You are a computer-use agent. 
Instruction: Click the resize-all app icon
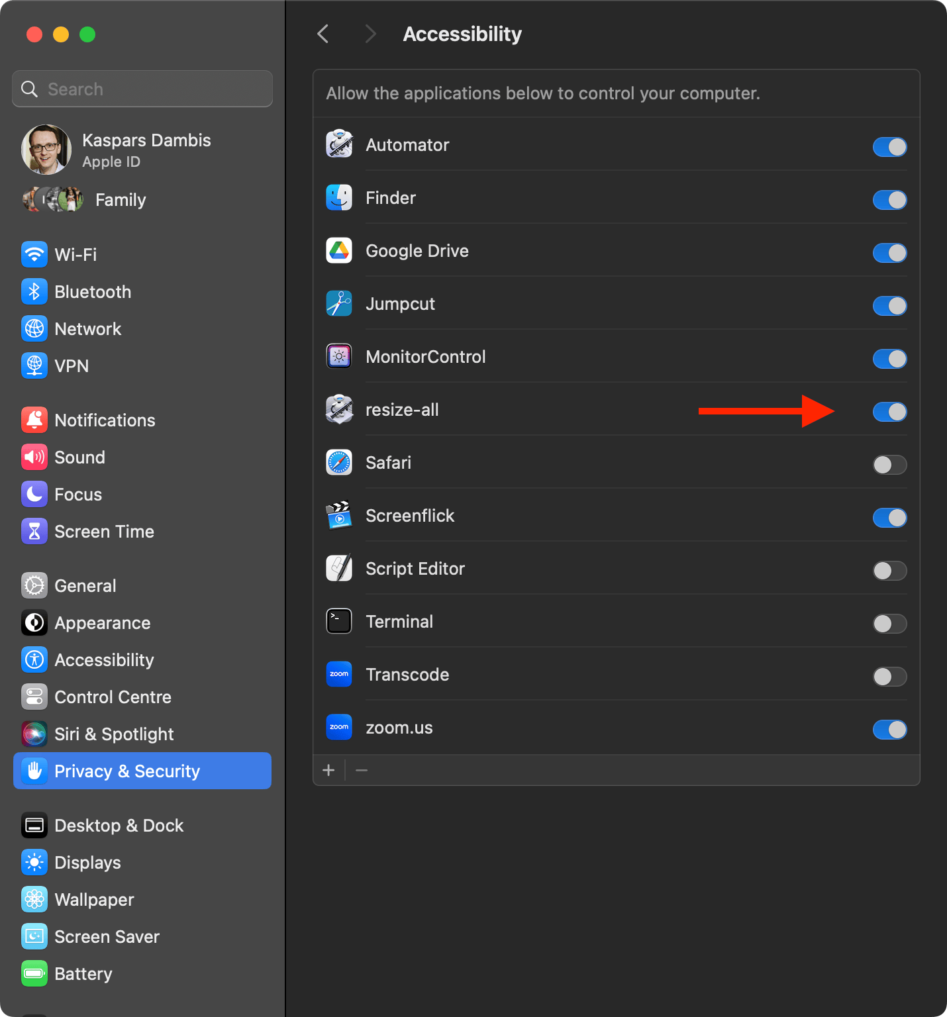tap(339, 409)
